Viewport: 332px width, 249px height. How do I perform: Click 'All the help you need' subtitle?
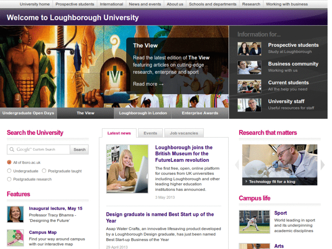pos(288,89)
